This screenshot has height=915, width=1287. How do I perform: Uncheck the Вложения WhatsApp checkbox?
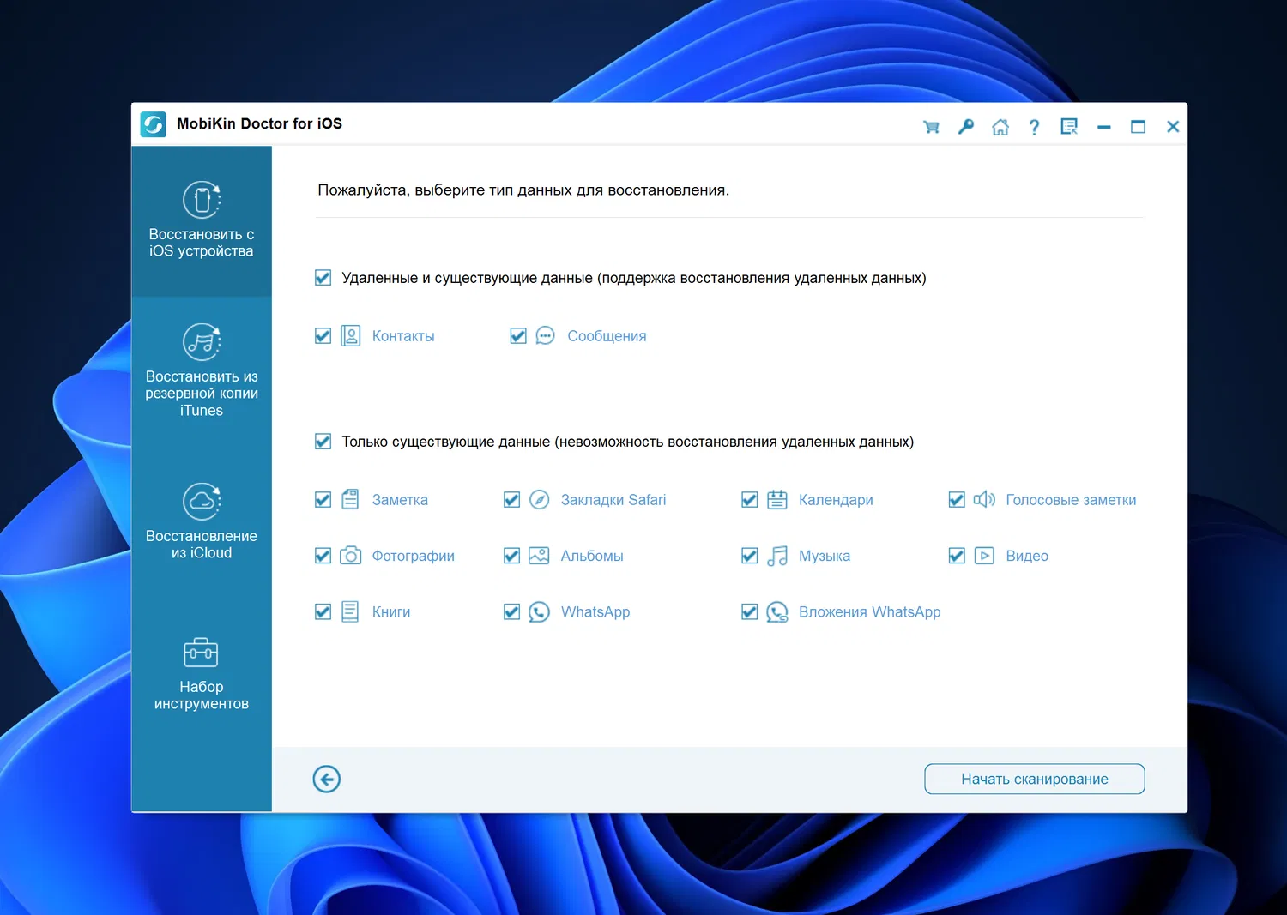pos(750,612)
